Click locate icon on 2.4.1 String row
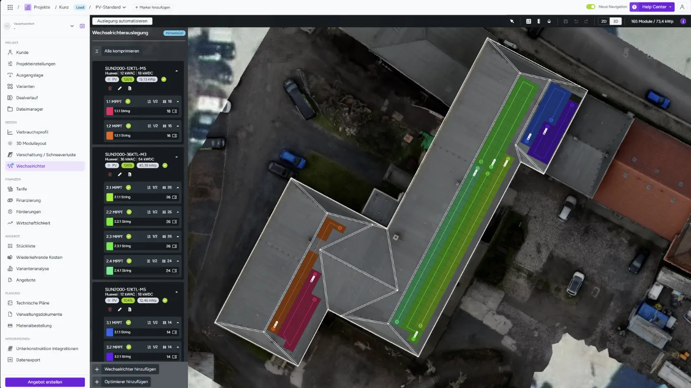The width and height of the screenshot is (691, 388). (x=175, y=271)
